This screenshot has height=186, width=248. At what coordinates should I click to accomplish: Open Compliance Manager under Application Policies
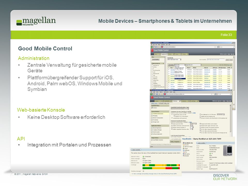click(157, 130)
